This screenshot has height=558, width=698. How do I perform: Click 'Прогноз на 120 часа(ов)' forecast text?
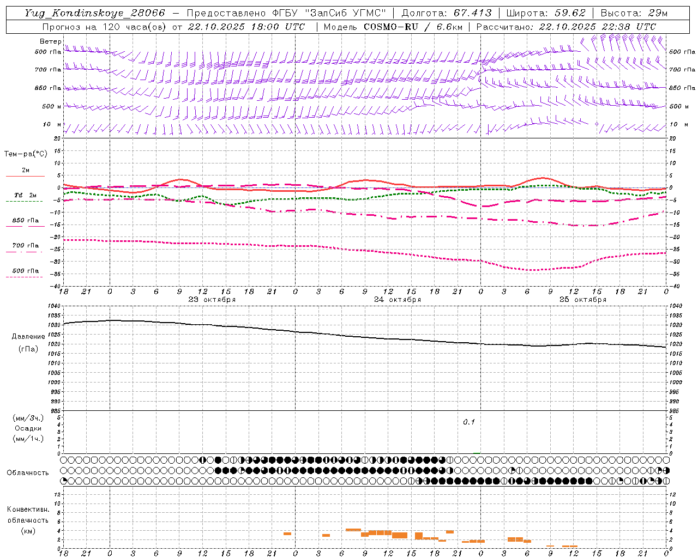tap(105, 27)
